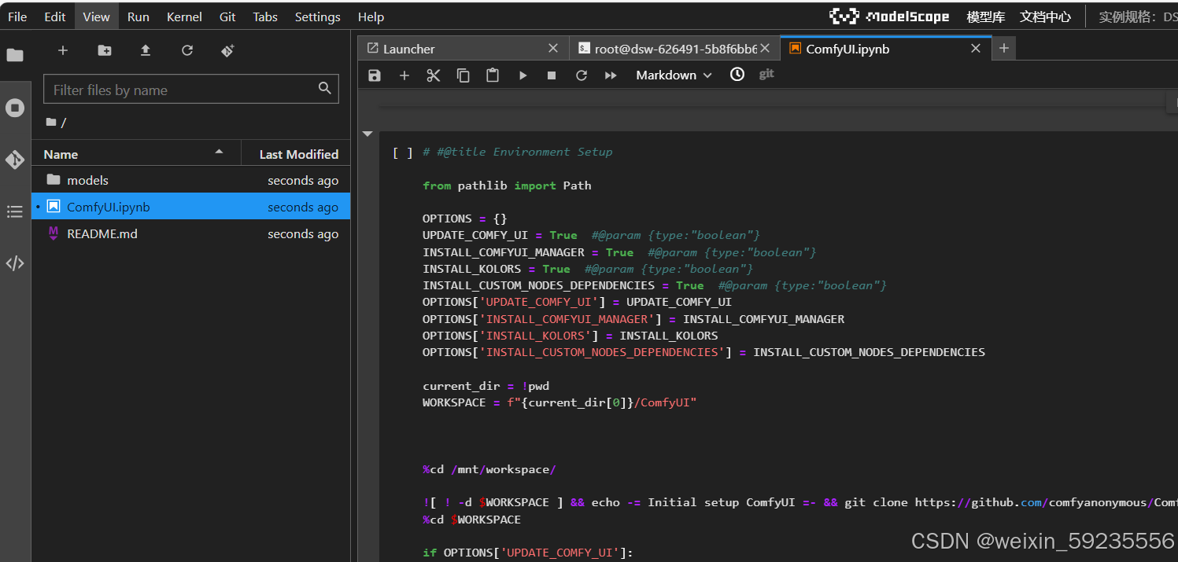This screenshot has width=1178, height=562.
Task: Save the notebook with the disk icon
Action: coord(375,75)
